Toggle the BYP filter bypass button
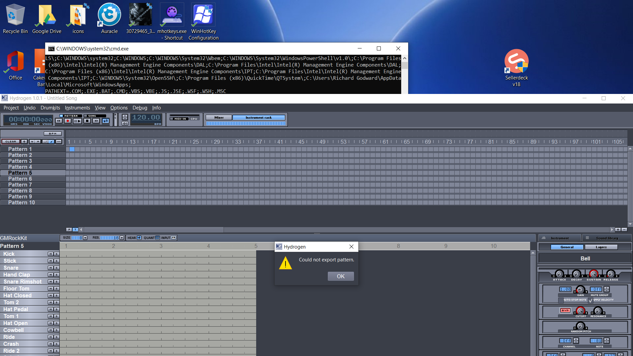Screen dimensions: 633x356 565,310
